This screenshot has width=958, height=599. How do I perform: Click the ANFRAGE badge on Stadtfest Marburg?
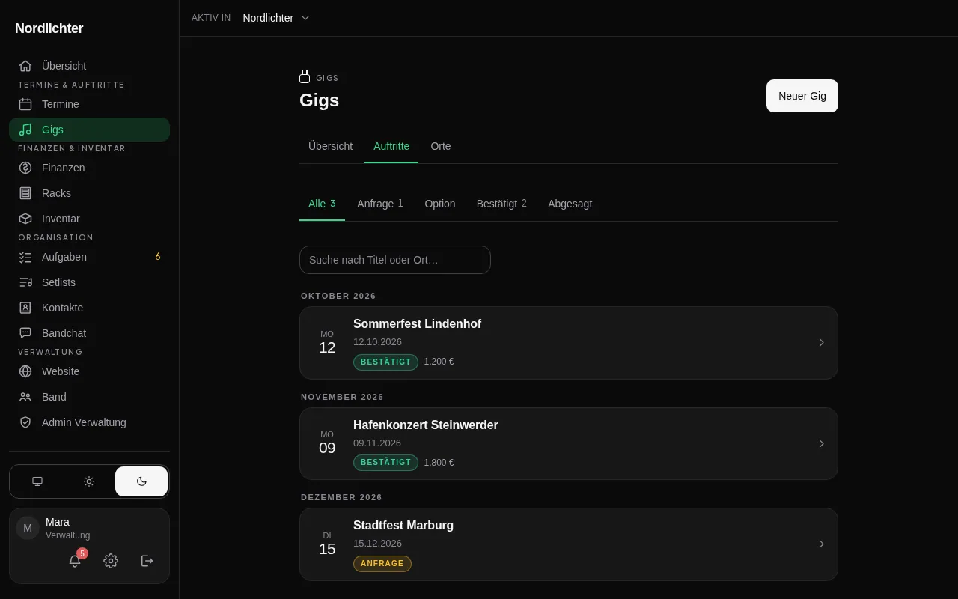[382, 564]
